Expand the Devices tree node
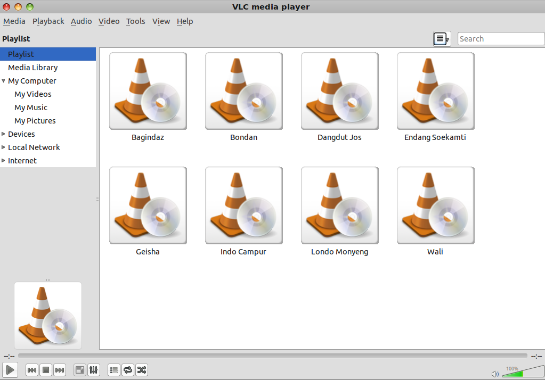This screenshot has height=380, width=545. tap(3, 134)
